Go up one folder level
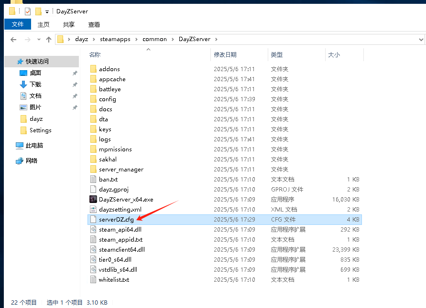The height and width of the screenshot is (308, 426). 49,40
